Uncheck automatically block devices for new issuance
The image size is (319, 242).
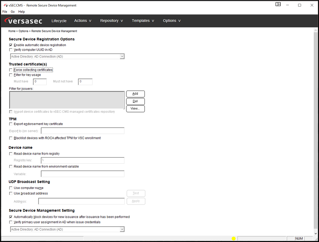click(x=11, y=217)
